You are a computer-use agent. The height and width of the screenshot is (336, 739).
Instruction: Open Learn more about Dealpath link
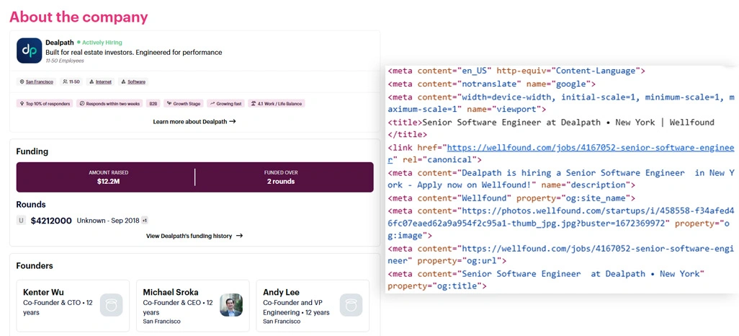point(194,122)
